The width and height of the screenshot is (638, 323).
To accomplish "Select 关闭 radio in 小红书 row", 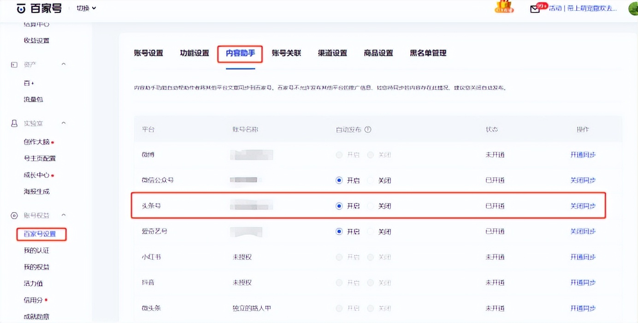I will (x=371, y=257).
